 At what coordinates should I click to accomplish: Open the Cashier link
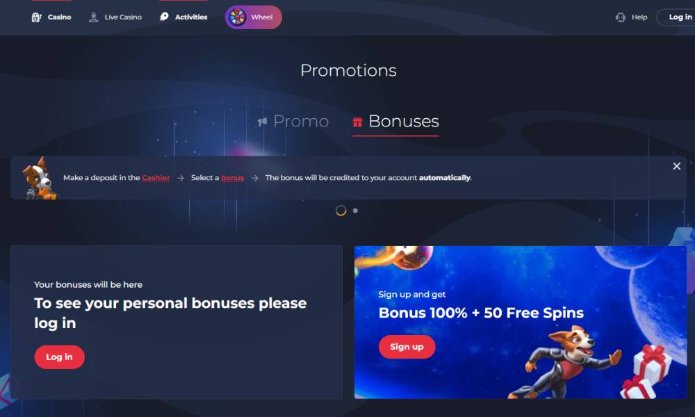156,178
